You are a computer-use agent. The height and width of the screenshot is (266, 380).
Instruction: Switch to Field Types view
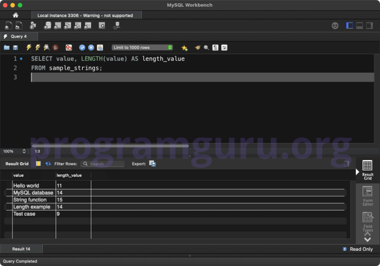pyautogui.click(x=368, y=222)
